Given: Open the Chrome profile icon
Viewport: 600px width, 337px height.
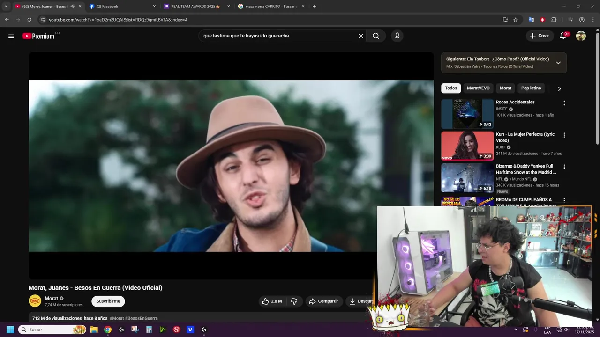Looking at the screenshot, I should [x=582, y=20].
